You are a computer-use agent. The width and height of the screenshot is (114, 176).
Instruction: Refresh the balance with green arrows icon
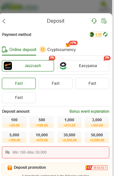(x=105, y=34)
